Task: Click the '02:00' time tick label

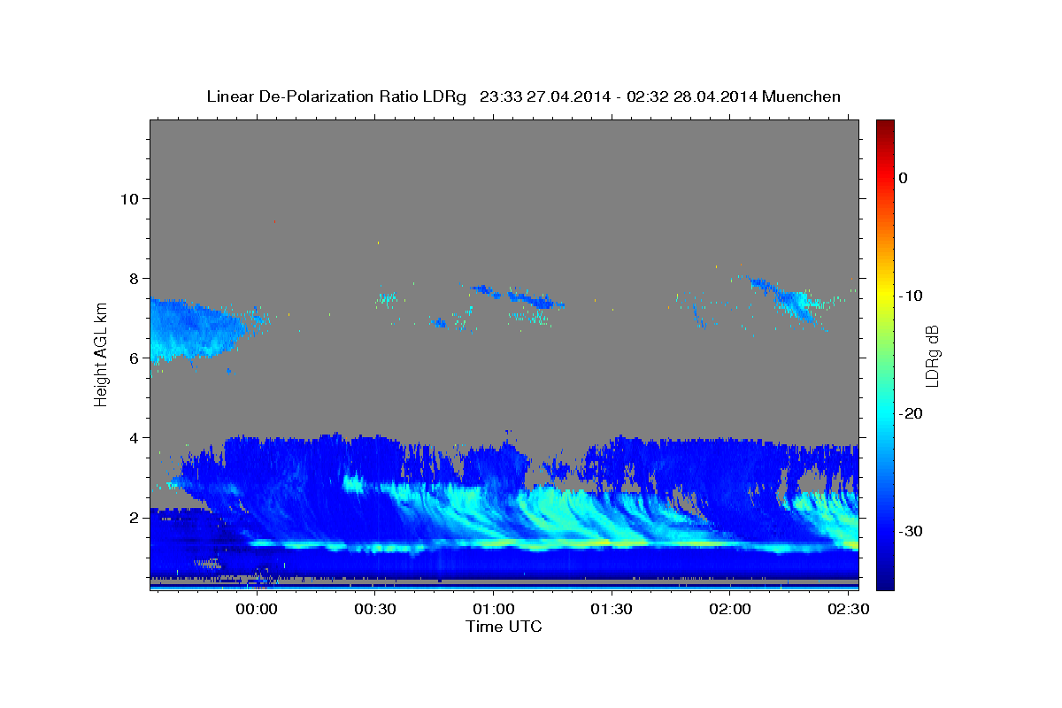Action: [729, 610]
